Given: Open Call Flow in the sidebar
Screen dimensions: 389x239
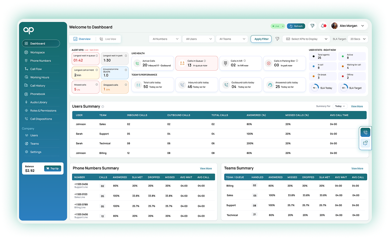Looking at the screenshot, I should pos(36,69).
